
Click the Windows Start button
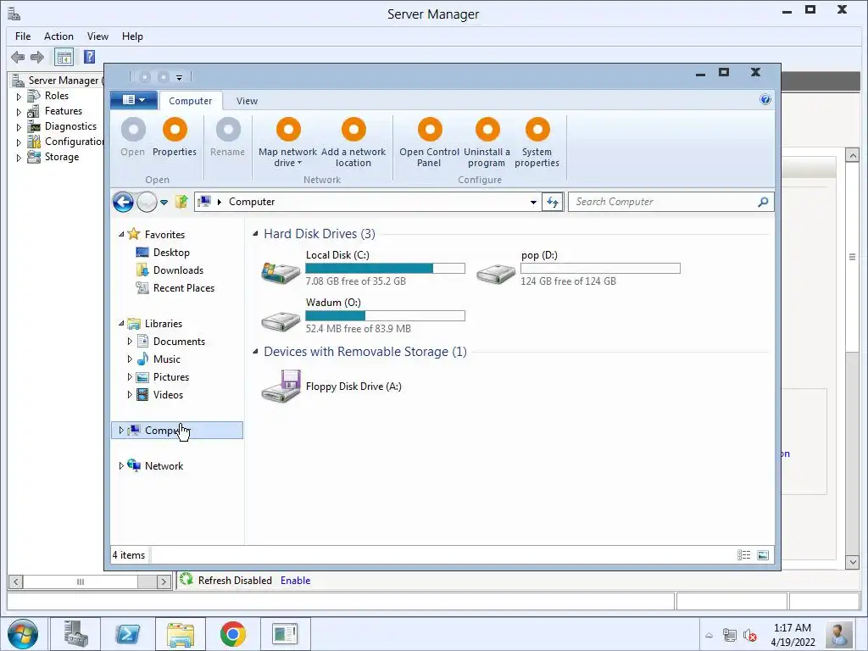[x=23, y=634]
